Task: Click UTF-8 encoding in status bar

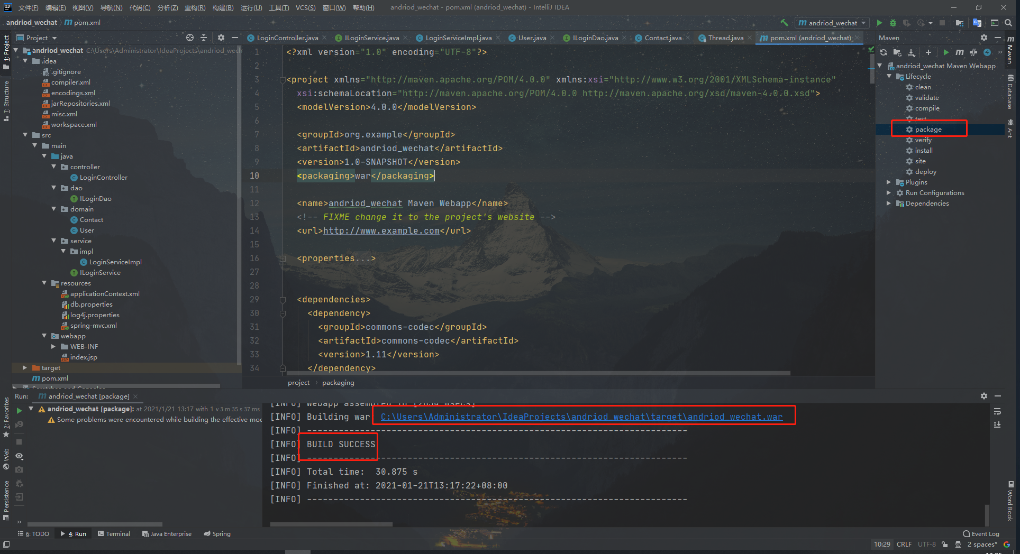Action: tap(926, 544)
